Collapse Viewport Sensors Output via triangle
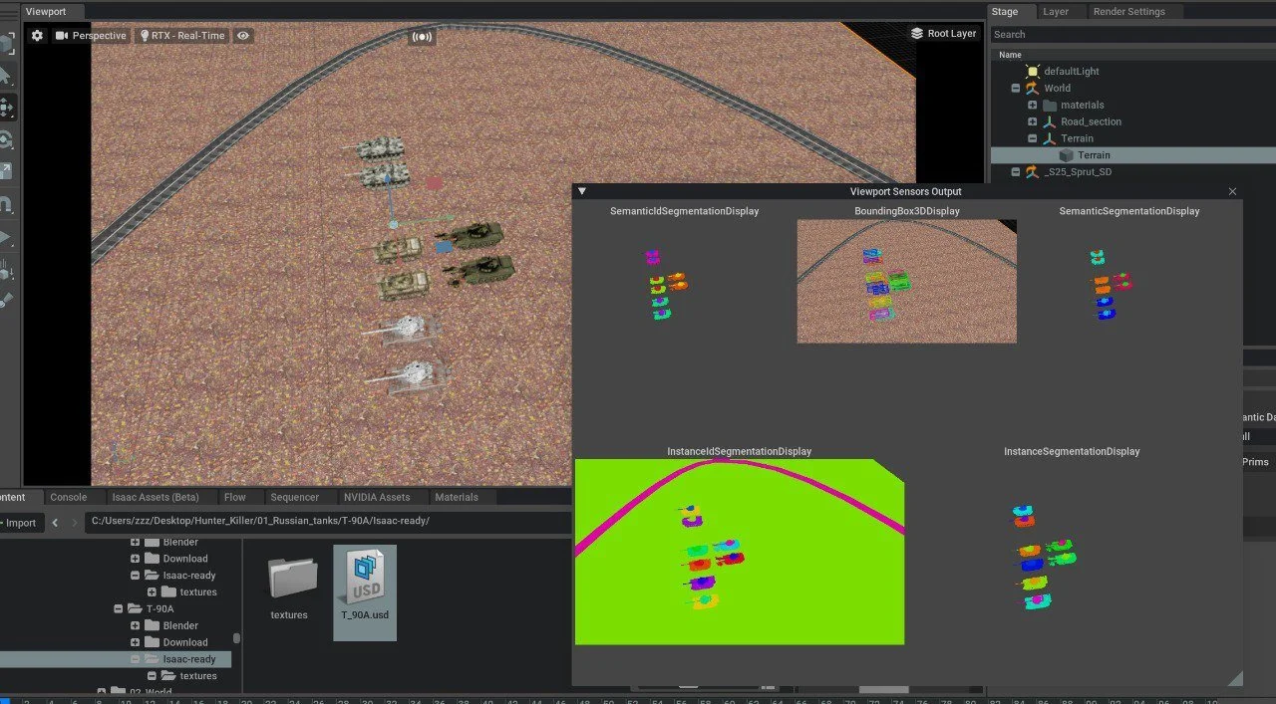Viewport: 1276px width, 704px height. (x=582, y=191)
